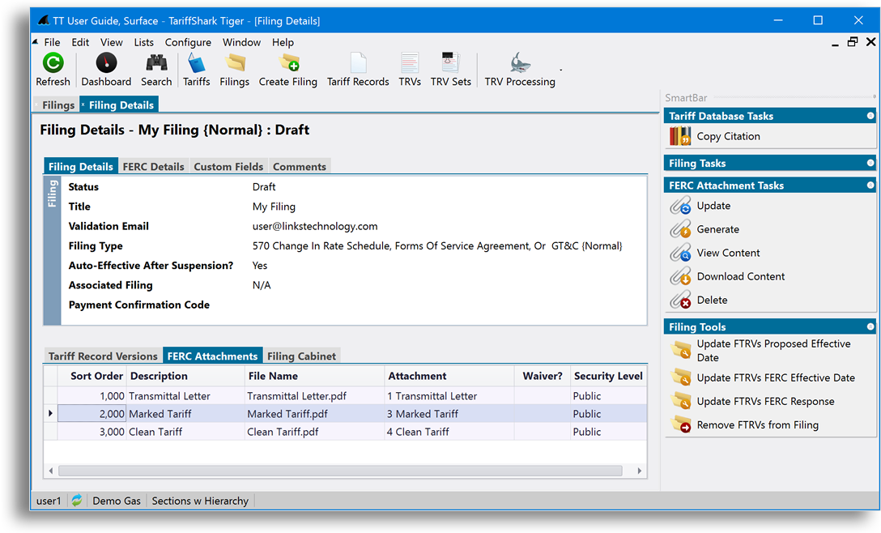The height and width of the screenshot is (533, 881).
Task: Click the View Content task link
Action: (728, 253)
